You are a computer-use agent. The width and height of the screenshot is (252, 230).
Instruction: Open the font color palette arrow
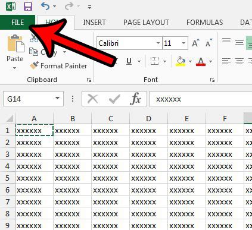(x=210, y=61)
